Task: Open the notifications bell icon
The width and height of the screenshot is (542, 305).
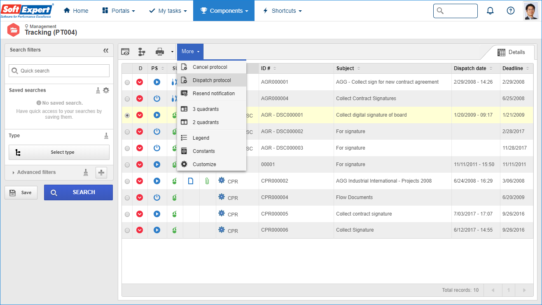Action: [490, 11]
